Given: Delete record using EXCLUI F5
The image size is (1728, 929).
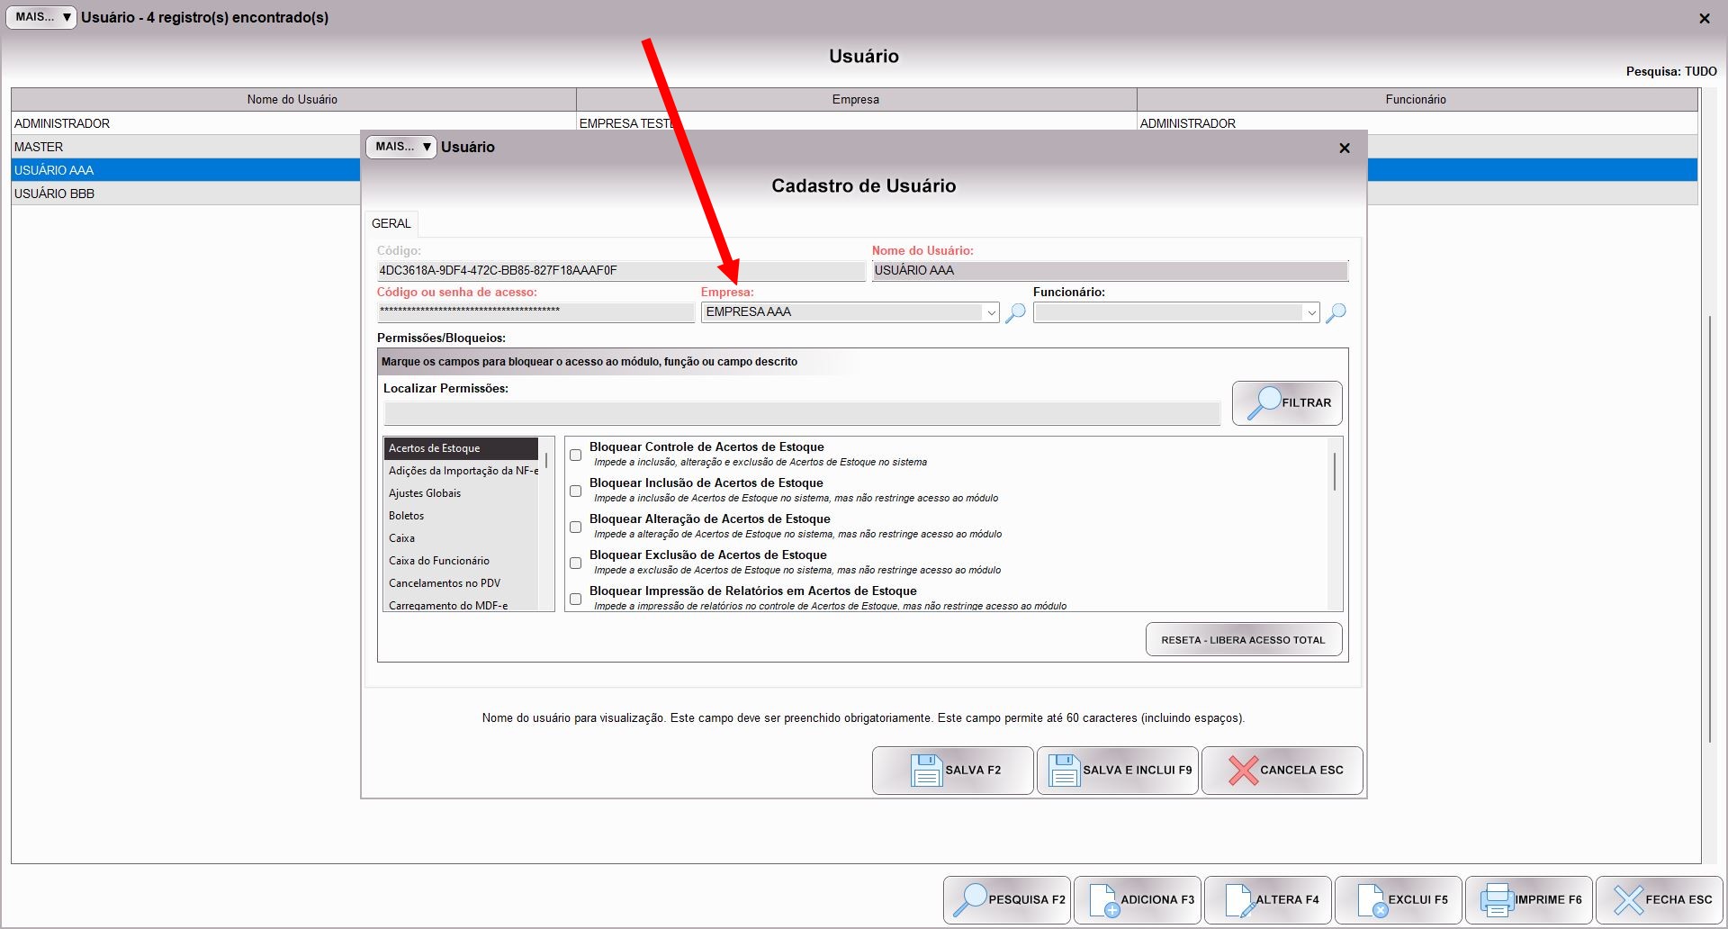Looking at the screenshot, I should pos(1399,899).
